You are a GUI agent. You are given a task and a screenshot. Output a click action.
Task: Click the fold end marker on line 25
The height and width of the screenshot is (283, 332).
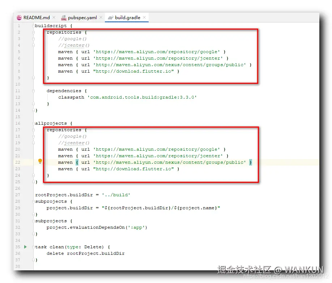pos(34,182)
